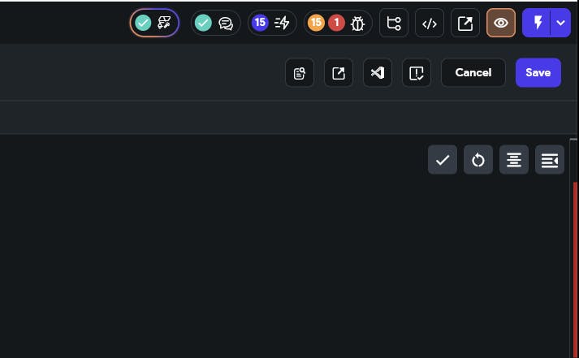This screenshot has height=358, width=579.
Task: Click the external link icon in top bar
Action: (x=465, y=23)
